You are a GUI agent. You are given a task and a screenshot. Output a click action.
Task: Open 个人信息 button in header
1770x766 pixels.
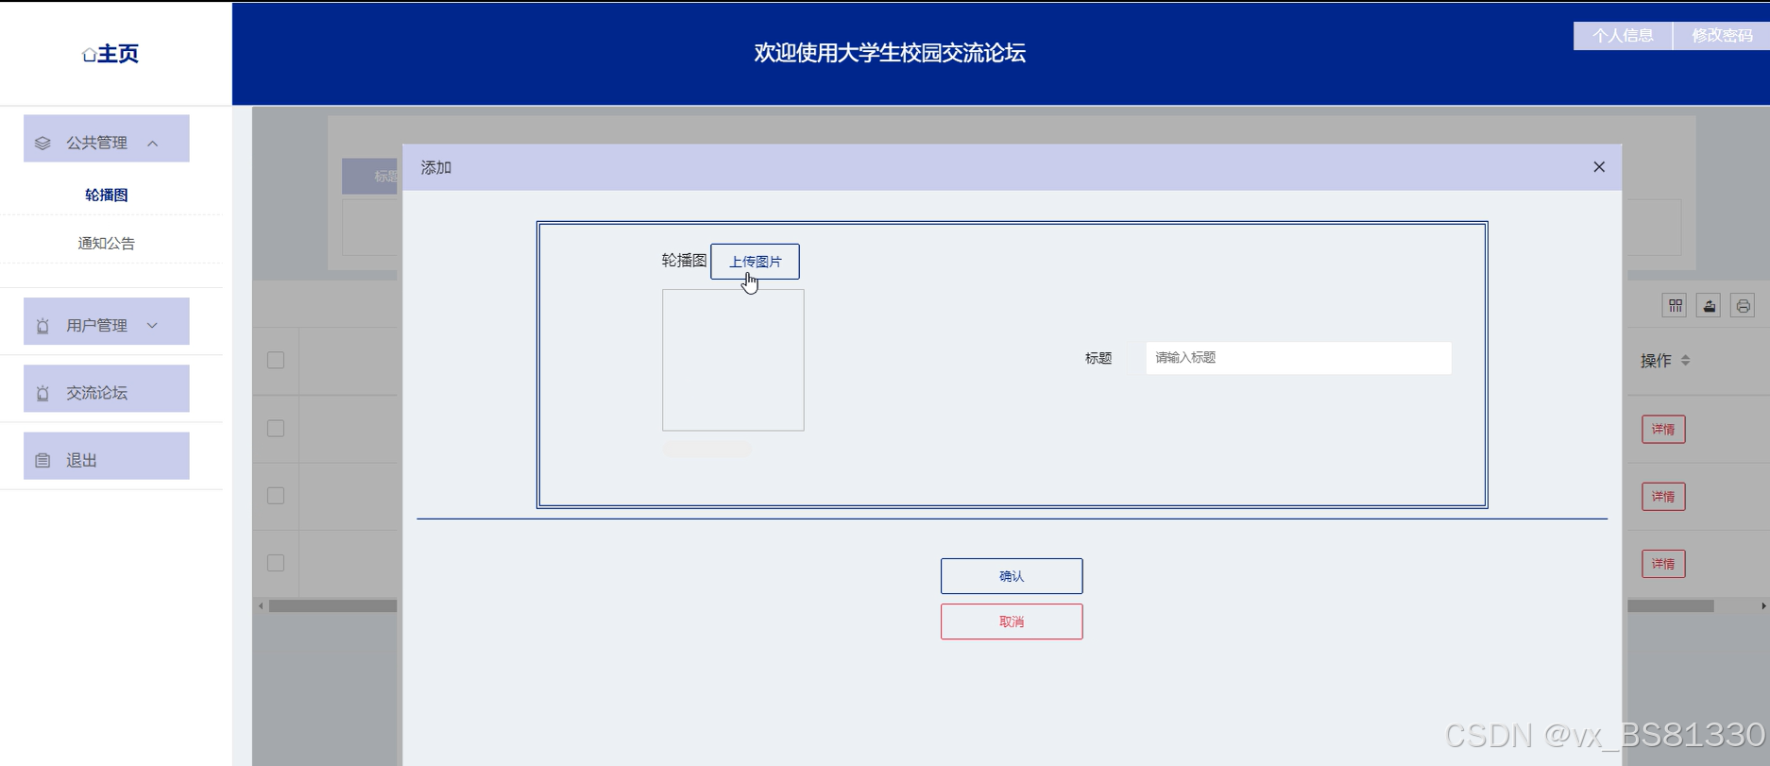1623,35
